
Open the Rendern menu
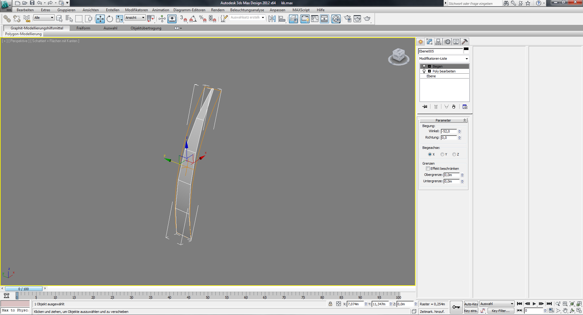pos(218,10)
